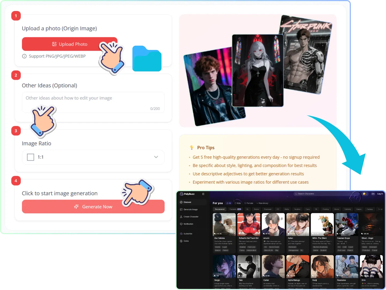Open the EN language selector
386x290 pixels.
[373, 194]
